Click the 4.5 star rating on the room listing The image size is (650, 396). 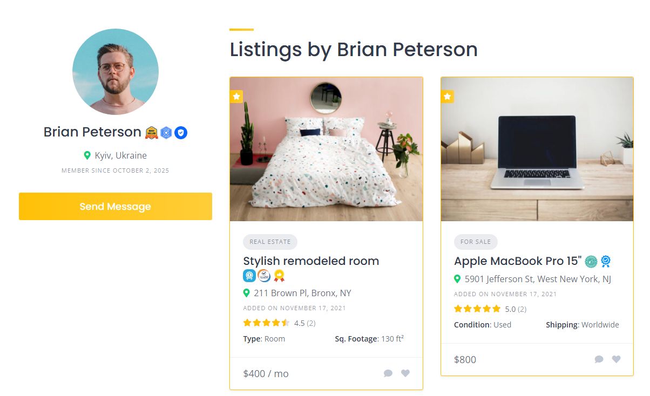coord(266,323)
